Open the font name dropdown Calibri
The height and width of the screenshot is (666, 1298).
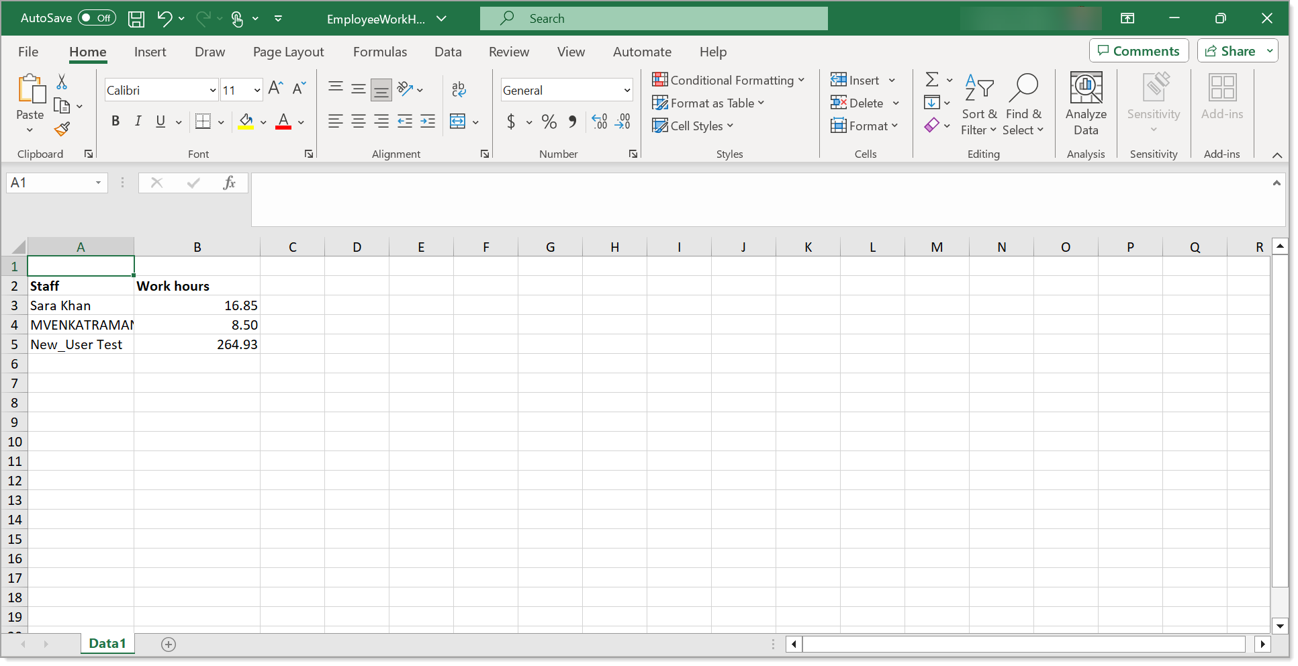point(213,90)
